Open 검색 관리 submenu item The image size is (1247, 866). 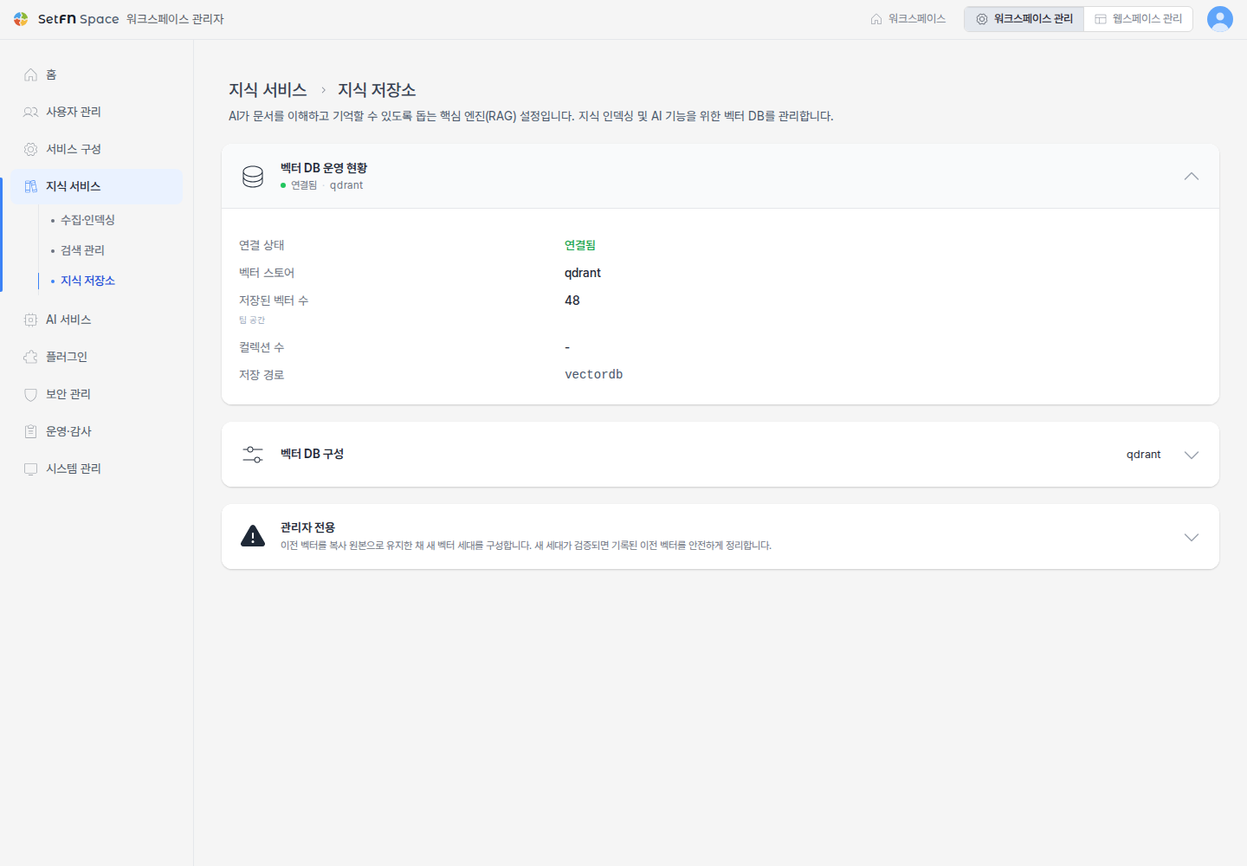click(82, 250)
